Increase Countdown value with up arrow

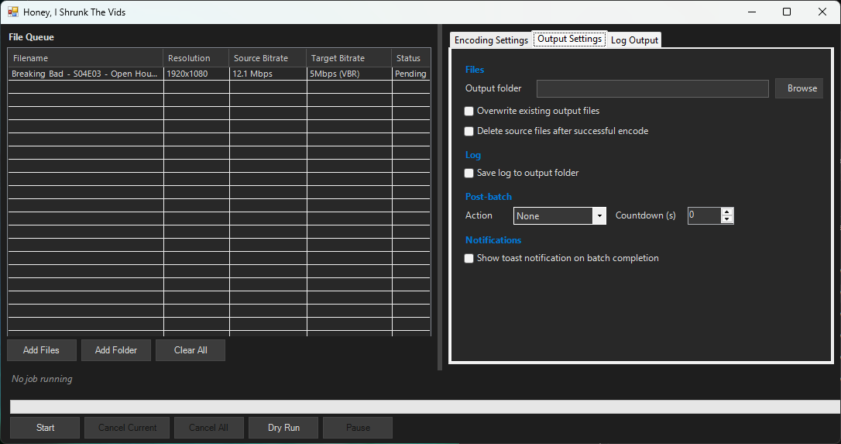pyautogui.click(x=726, y=212)
